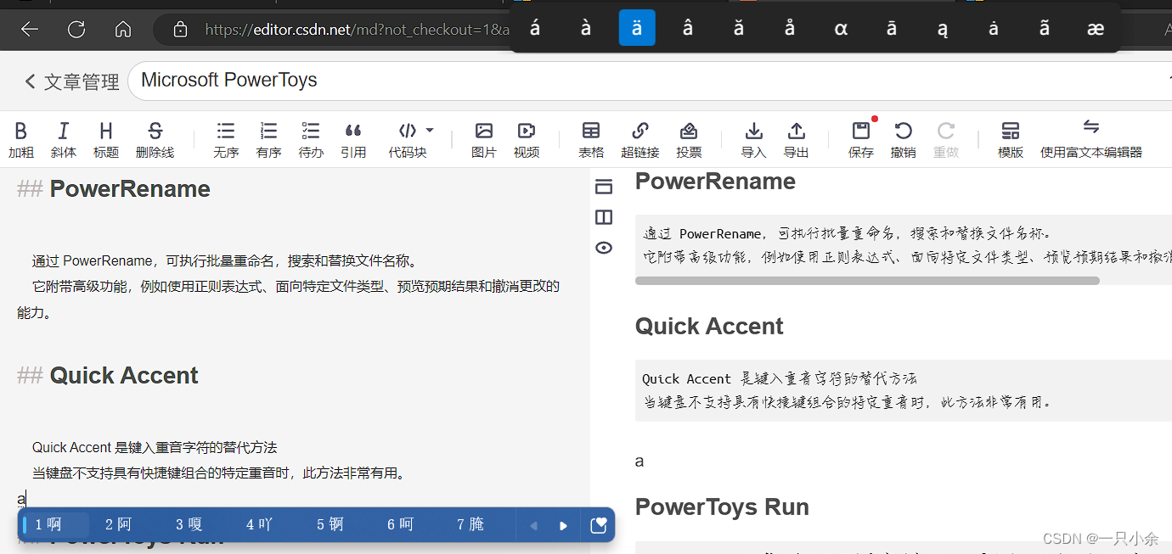Click Quick Accent heading in preview
This screenshot has height=554, width=1172.
coord(709,326)
